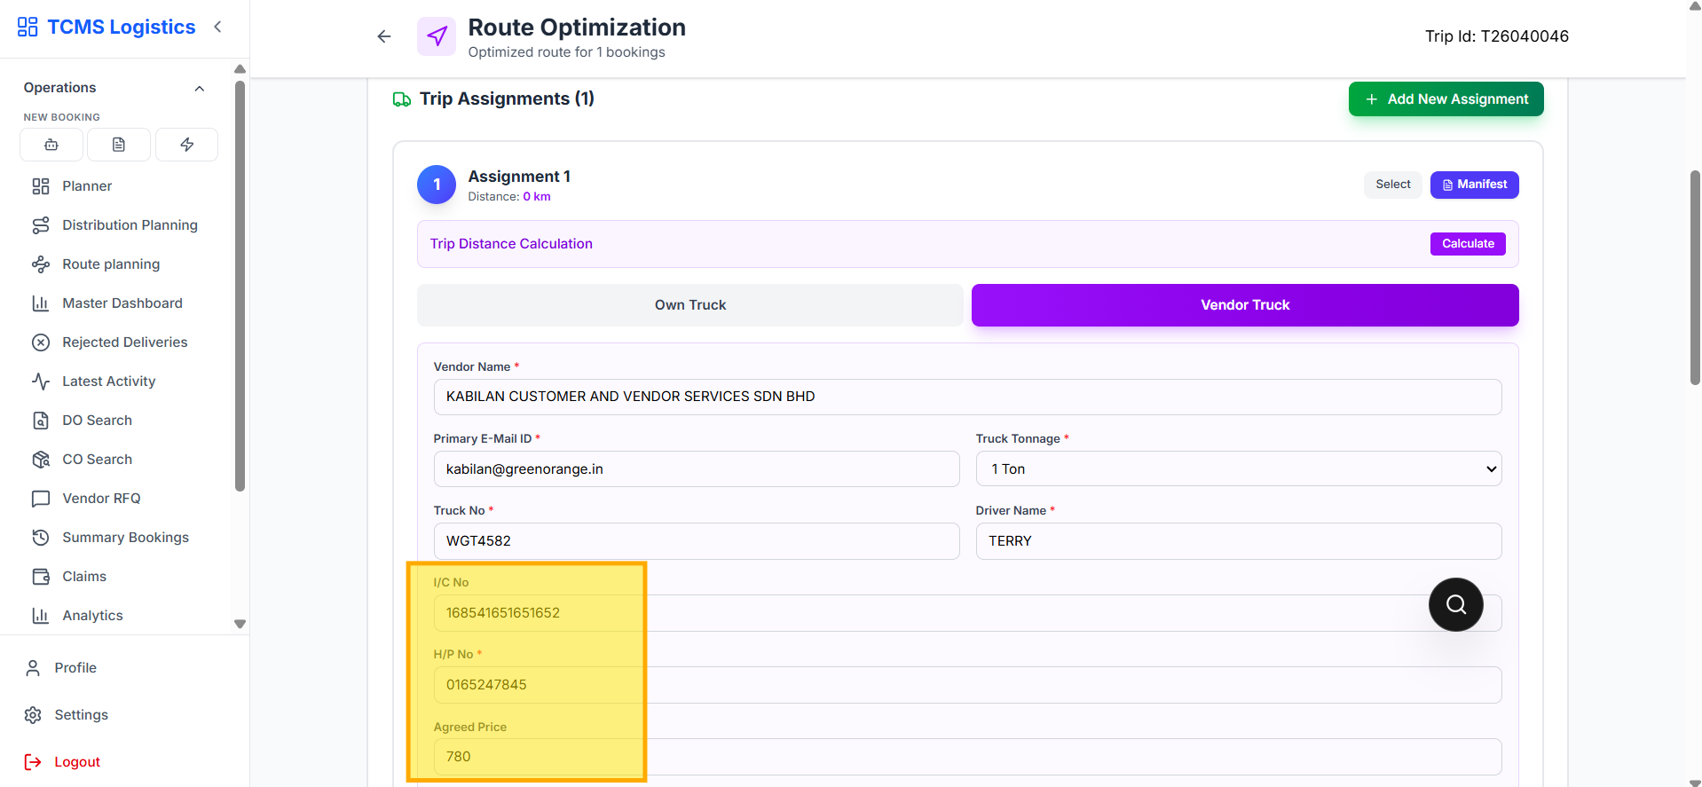Click the Profile person icon
This screenshot has width=1702, height=787.
click(x=33, y=668)
